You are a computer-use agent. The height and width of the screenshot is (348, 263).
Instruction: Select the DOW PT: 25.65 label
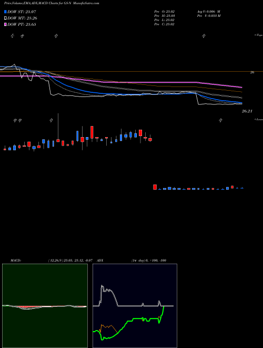point(22,24)
